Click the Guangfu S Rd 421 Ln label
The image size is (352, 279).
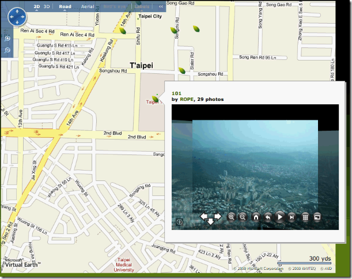coord(59,66)
